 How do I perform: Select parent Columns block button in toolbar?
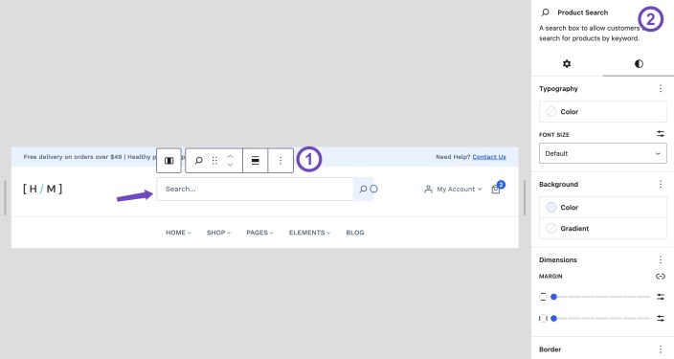tap(168, 161)
